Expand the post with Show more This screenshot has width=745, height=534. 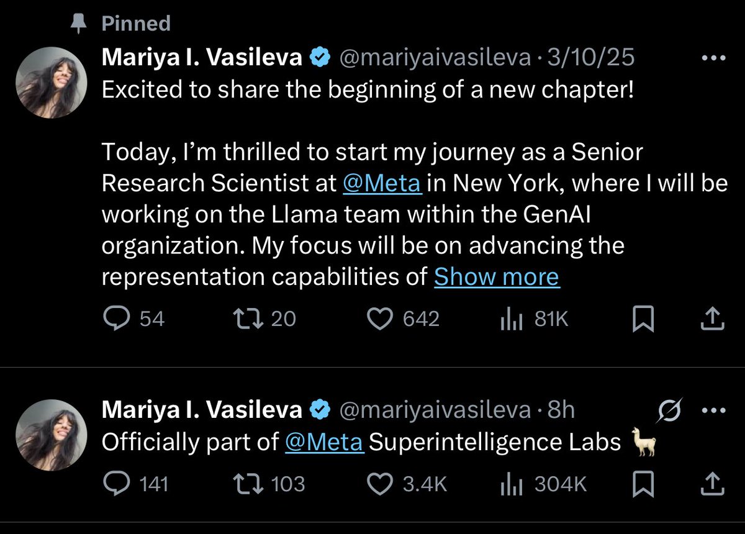point(497,277)
